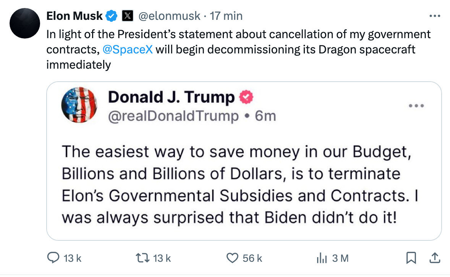Click the reply speech bubble icon
This screenshot has height=277, width=450.
pos(52,258)
